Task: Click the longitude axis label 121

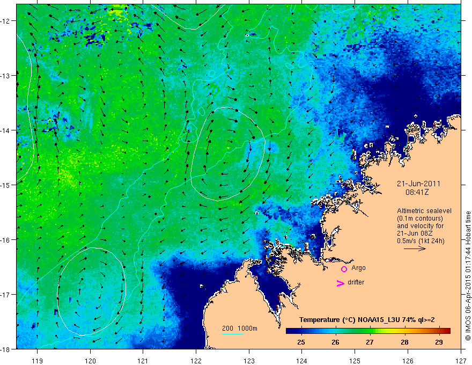Action: [x=143, y=361]
